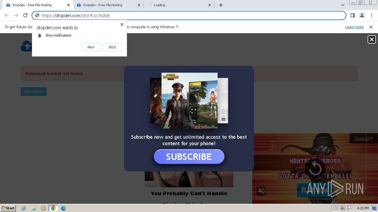Click 'You Probably Can't Handle' text

pyautogui.click(x=189, y=193)
